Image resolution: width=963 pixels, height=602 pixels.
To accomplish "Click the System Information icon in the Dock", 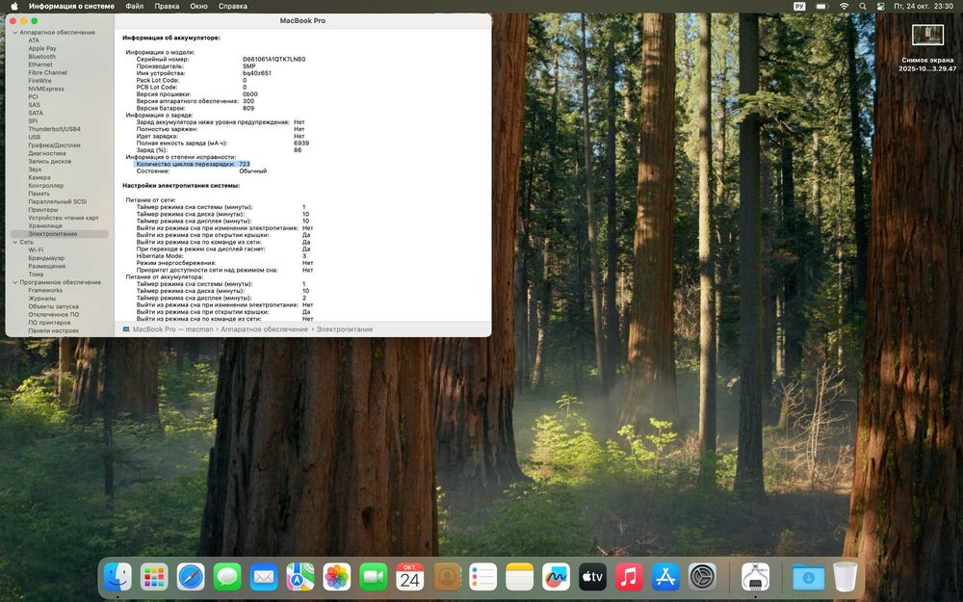I will tap(755, 577).
